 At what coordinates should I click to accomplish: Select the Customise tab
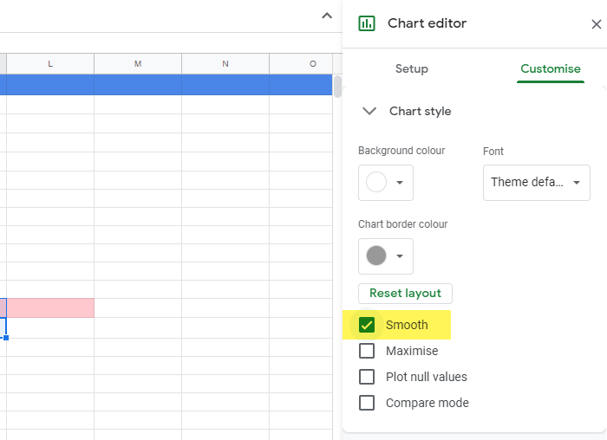(550, 68)
